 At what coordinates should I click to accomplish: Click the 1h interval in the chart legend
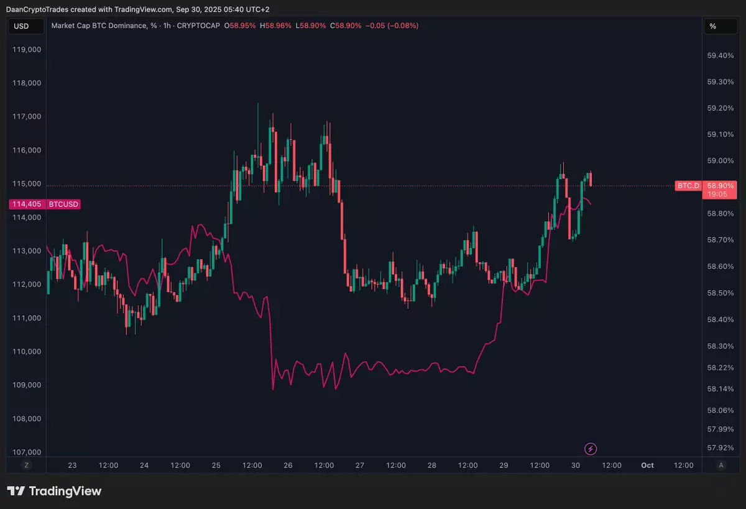pos(165,25)
